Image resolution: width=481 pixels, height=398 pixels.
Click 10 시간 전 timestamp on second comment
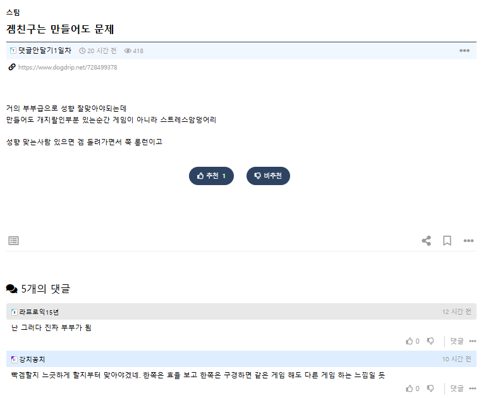point(456,359)
